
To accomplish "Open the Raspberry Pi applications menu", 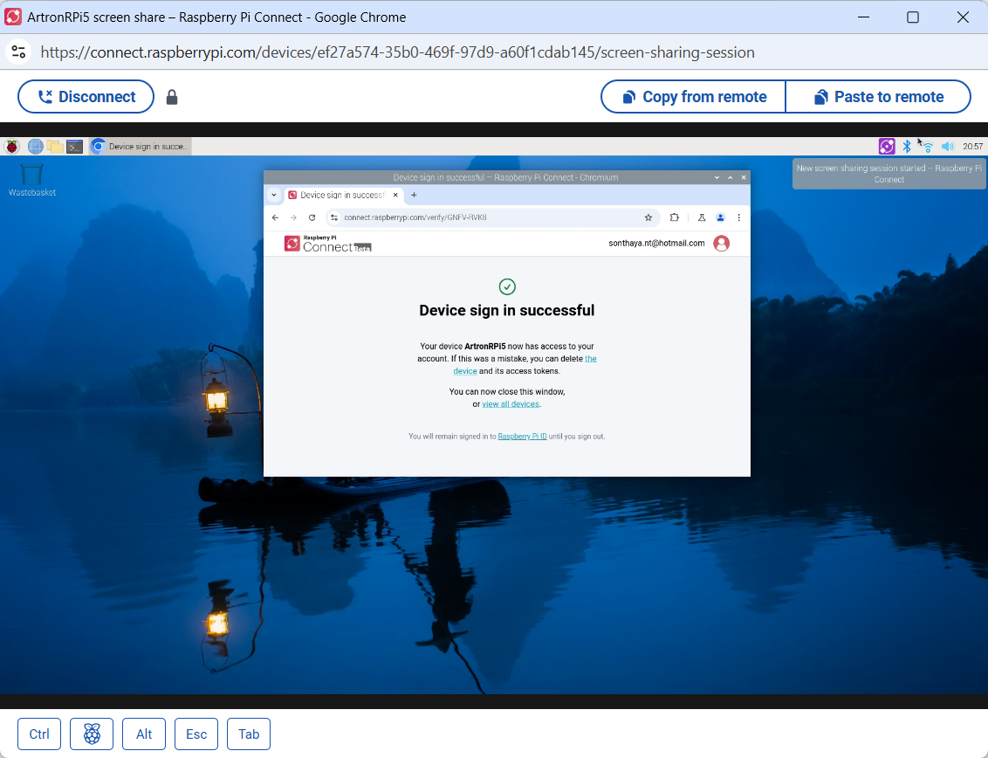I will tap(12, 147).
